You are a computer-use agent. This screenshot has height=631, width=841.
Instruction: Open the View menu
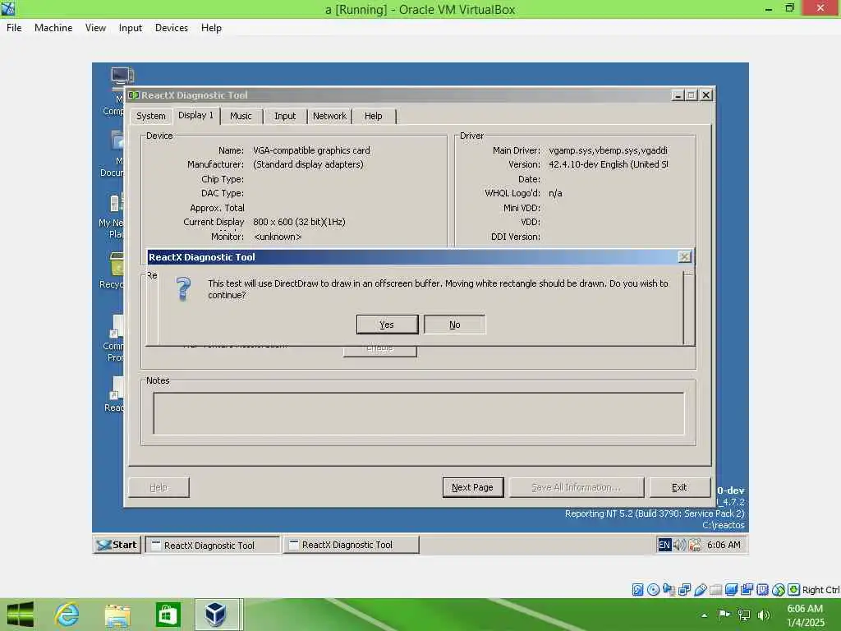click(95, 28)
